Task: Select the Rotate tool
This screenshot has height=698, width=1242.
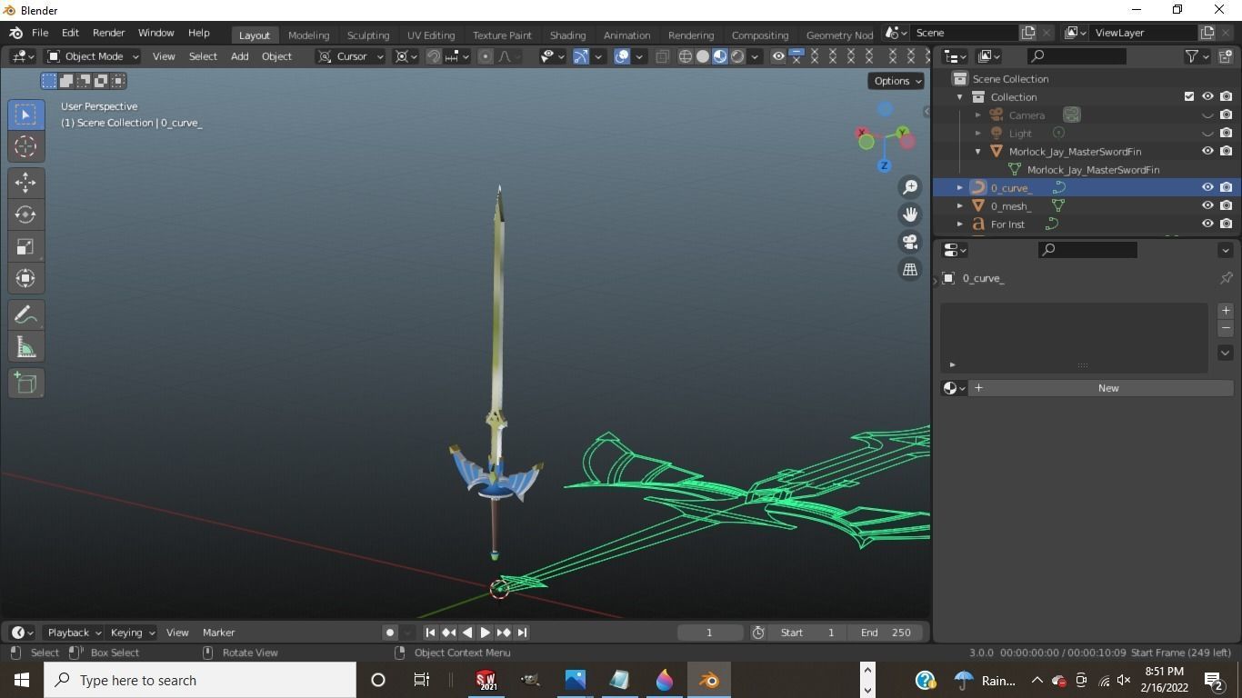Action: point(25,214)
